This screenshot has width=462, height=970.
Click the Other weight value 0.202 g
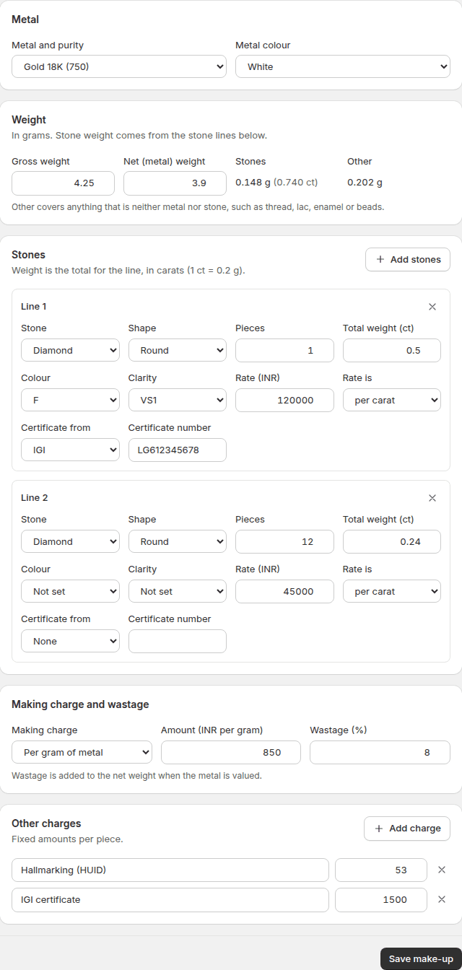pyautogui.click(x=365, y=183)
